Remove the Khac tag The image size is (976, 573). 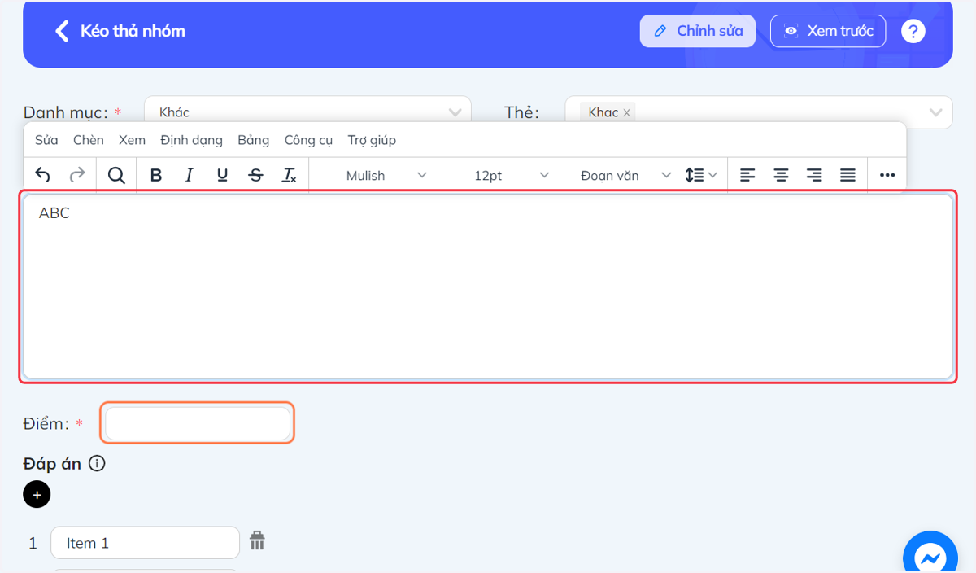coord(626,113)
